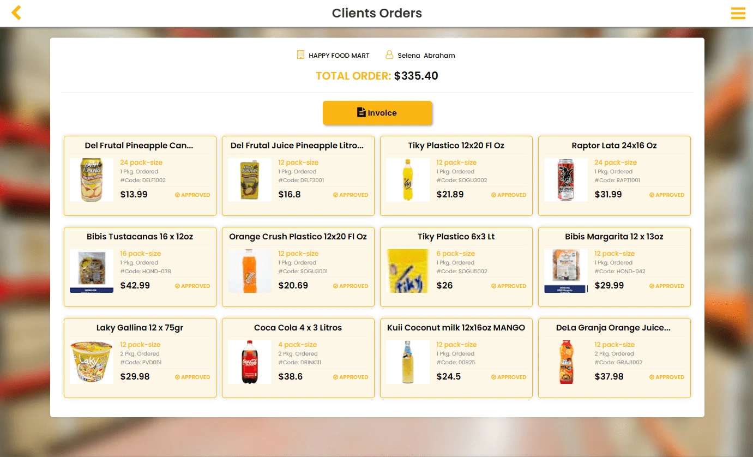Click the $24.5 price on Kuii Coconut milk
Viewport: 753px width, 457px height.
click(x=449, y=376)
